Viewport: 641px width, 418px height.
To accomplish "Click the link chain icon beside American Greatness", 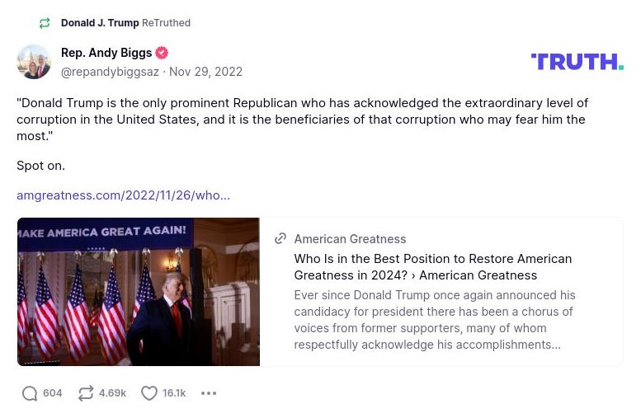I will click(280, 238).
